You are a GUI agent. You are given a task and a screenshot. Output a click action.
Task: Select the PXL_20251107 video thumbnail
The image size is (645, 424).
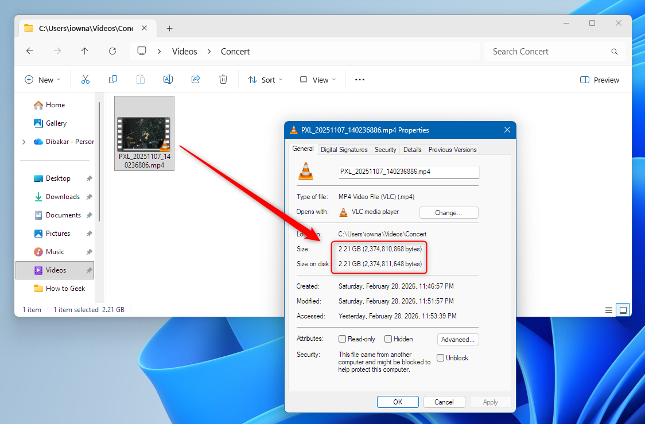pos(144,133)
